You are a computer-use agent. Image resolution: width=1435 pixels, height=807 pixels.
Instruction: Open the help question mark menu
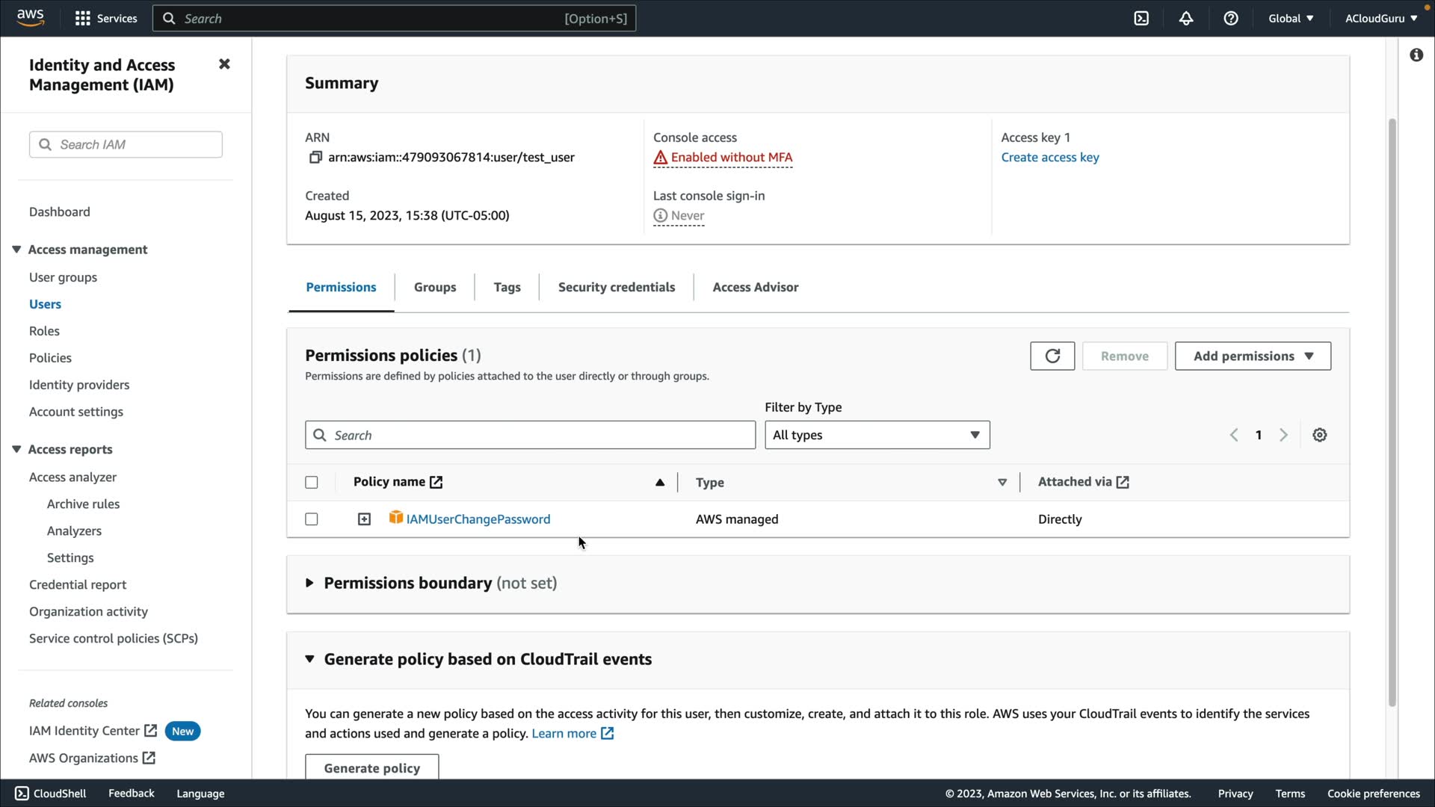1231,19
